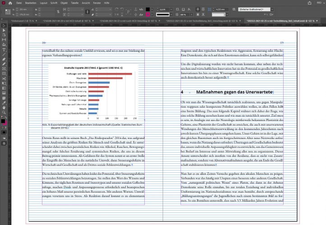
Task: Select the Rectangle Frame tool
Action: click(x=4, y=69)
